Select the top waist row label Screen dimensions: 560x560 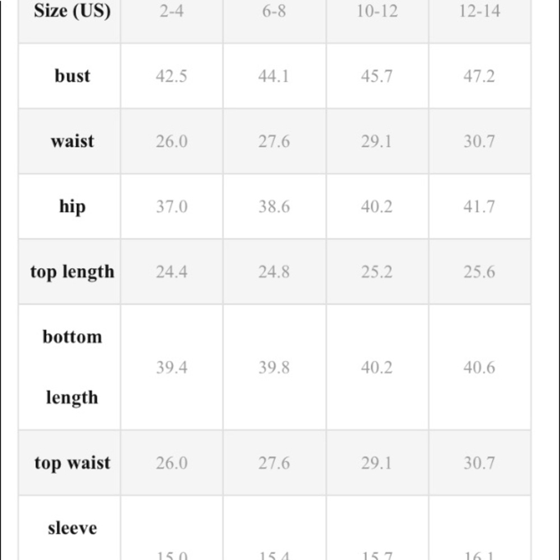(72, 463)
